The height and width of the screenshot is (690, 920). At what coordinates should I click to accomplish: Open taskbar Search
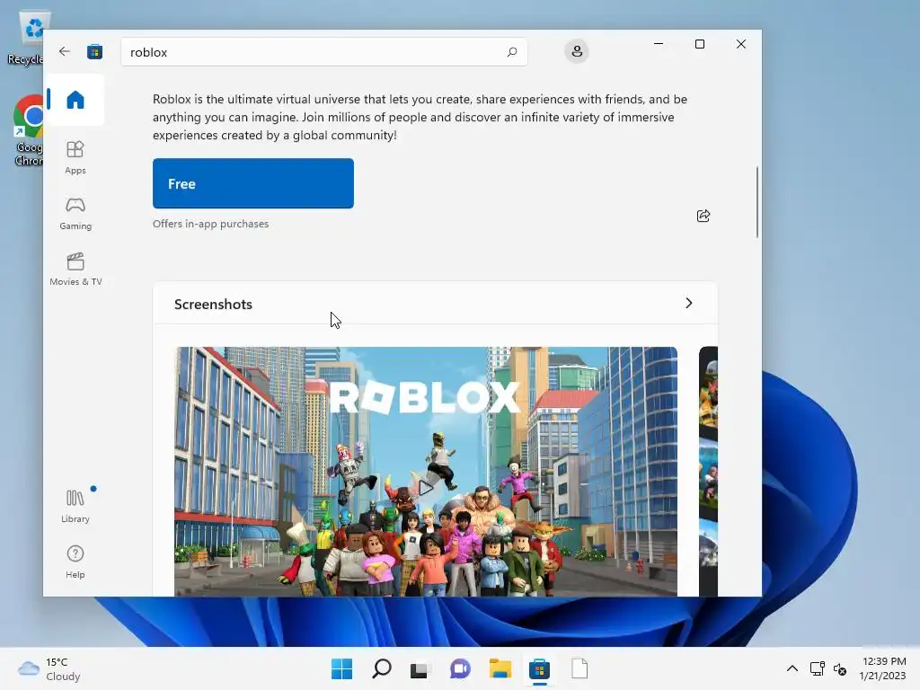coord(381,668)
